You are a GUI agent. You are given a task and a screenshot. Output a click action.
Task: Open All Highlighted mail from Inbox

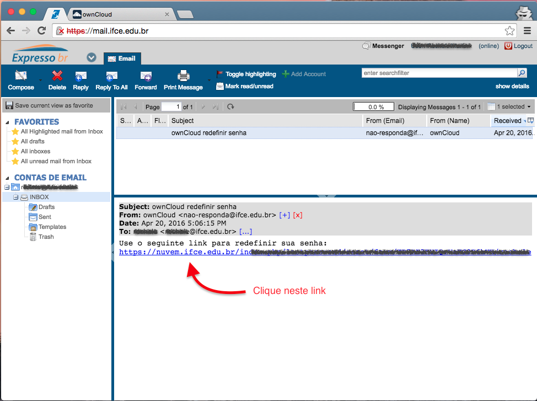62,132
